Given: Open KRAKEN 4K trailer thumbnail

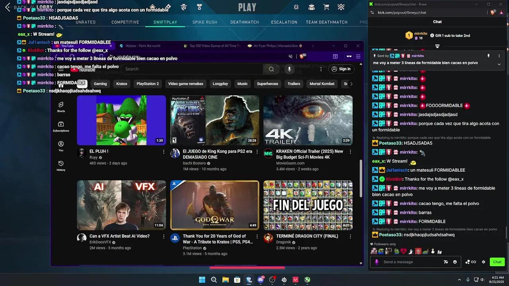Looking at the screenshot, I should point(308,120).
